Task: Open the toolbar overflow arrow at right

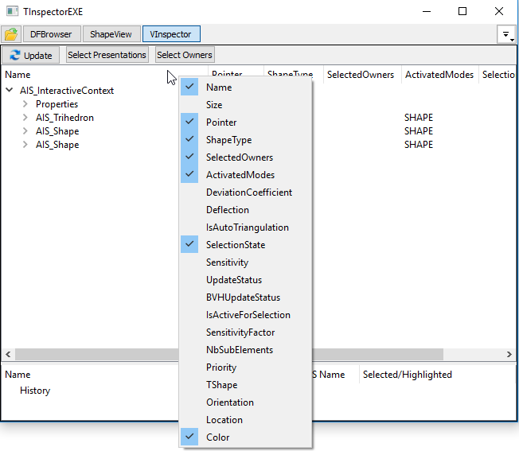Action: [x=505, y=34]
